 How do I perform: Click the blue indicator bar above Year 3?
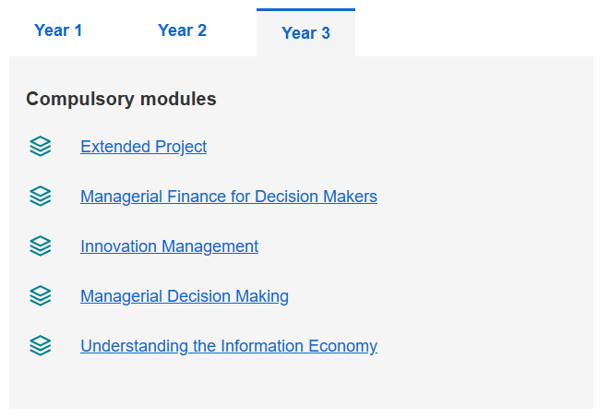pyautogui.click(x=305, y=10)
